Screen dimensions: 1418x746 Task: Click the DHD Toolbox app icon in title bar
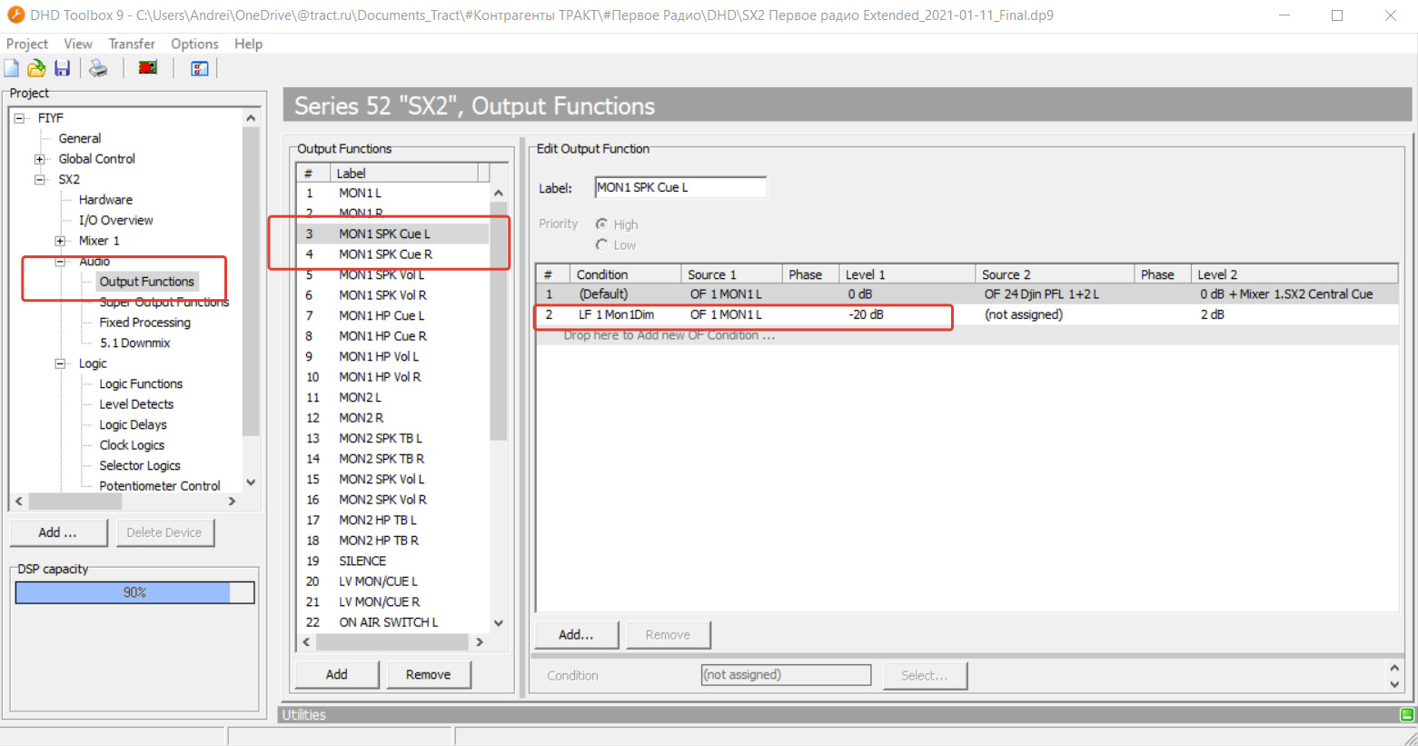pyautogui.click(x=15, y=15)
